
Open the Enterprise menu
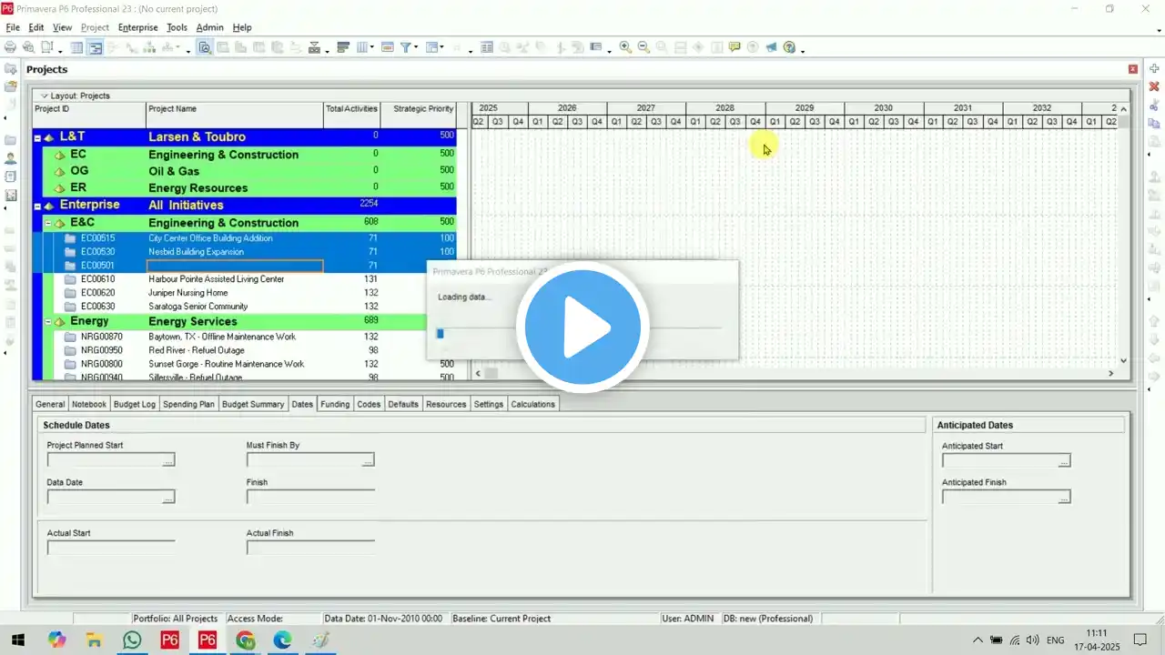137,27
